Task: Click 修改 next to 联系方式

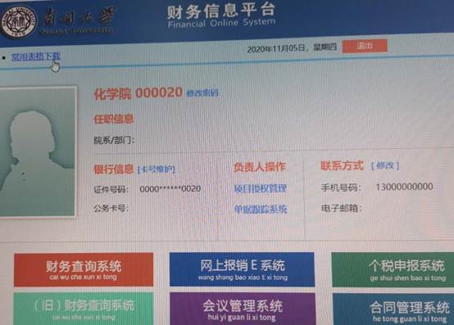Action: click(385, 165)
